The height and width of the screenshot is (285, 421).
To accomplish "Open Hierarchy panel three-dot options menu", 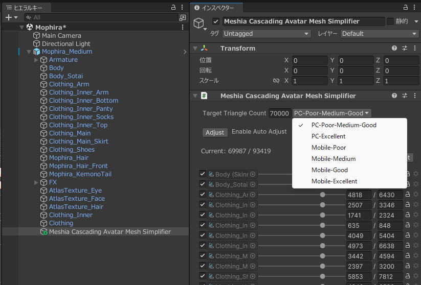I will pyautogui.click(x=182, y=7).
